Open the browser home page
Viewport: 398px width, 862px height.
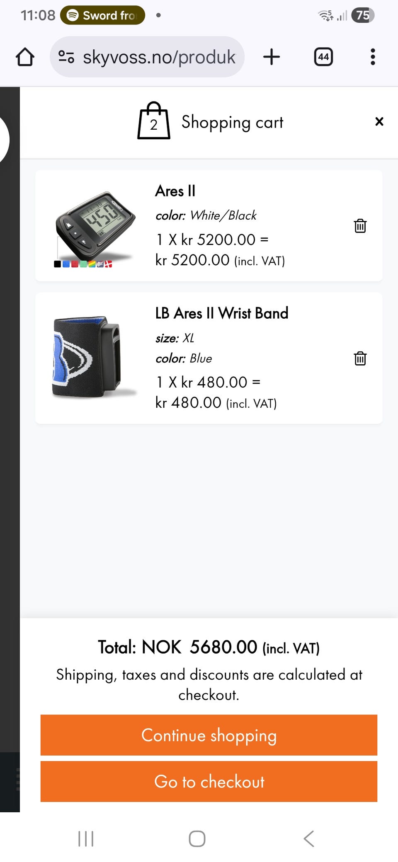click(x=25, y=57)
